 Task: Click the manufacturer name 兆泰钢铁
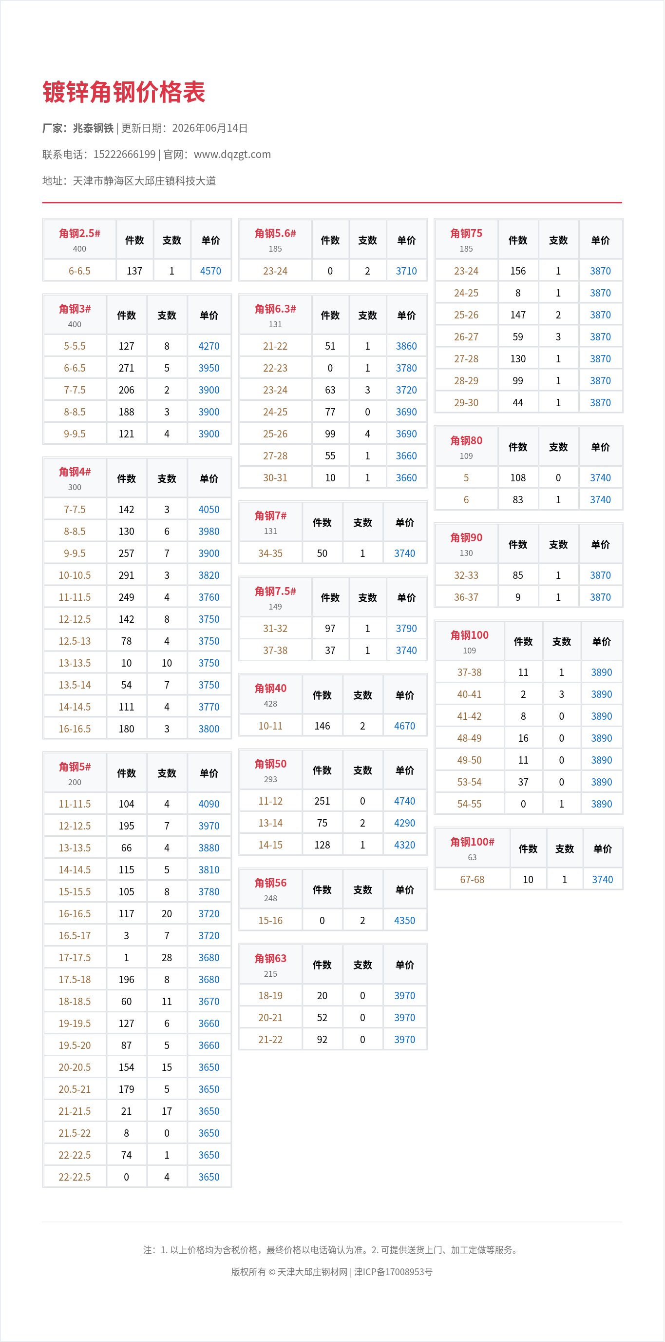(93, 128)
